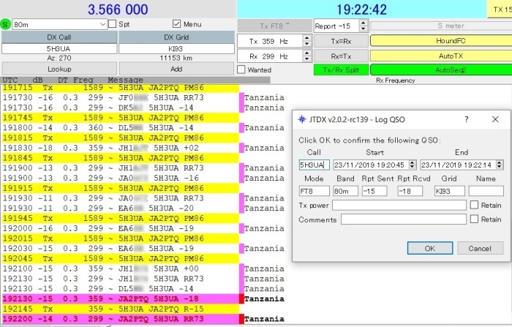Click the Comments input field
This screenshot has height=327, width=512.
[404, 219]
